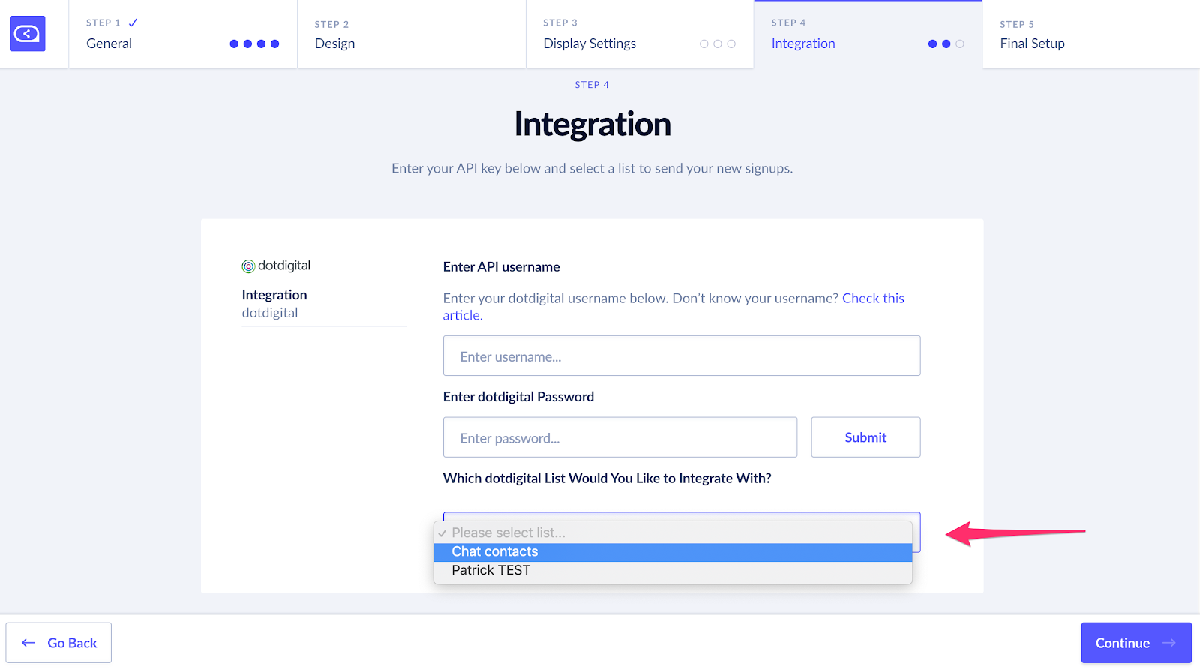Click the 'Integration' sidebar label
The image size is (1200, 670).
pos(274,295)
